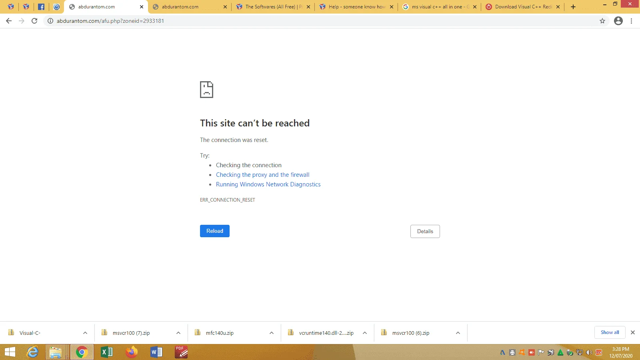View site information icon in address bar
Screen dimensions: 640x360
click(50, 21)
